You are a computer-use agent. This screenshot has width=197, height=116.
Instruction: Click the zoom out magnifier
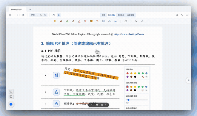click(41, 15)
